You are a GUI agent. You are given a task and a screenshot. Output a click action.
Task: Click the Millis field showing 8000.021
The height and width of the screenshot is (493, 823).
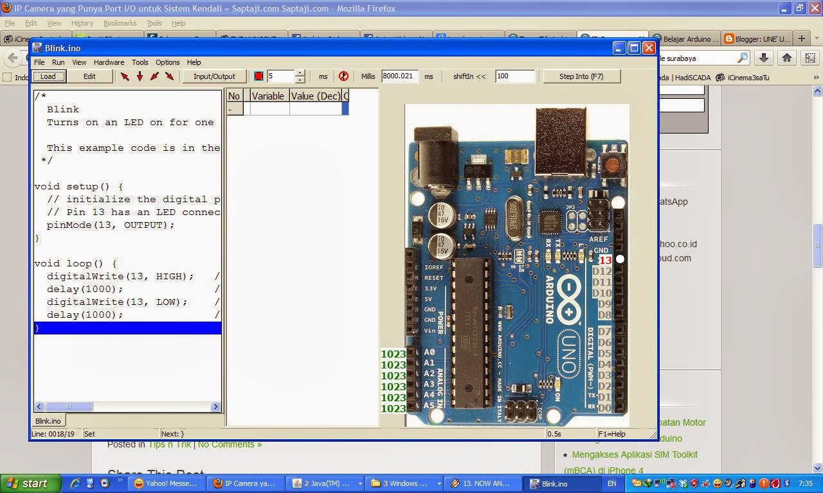coord(399,76)
